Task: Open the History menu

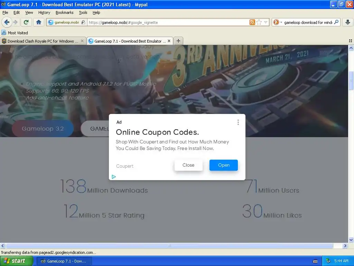Action: point(44,12)
